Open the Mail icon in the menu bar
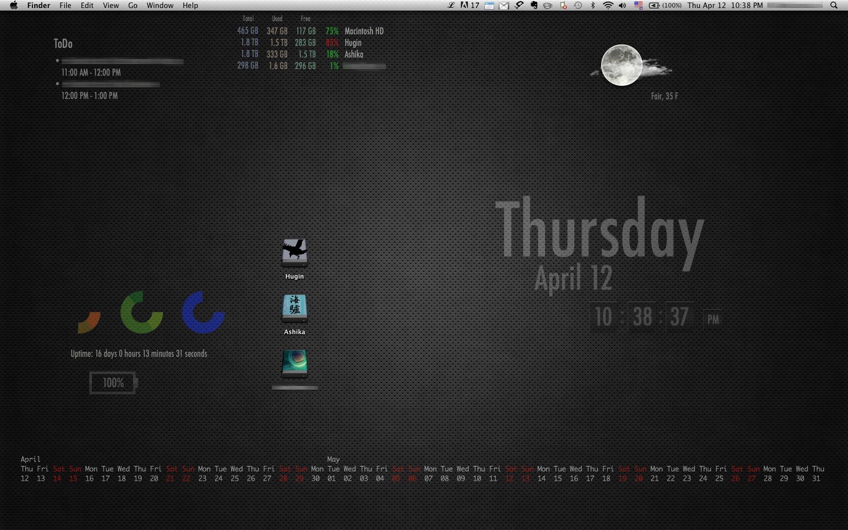Viewport: 848px width, 530px height. tap(504, 6)
